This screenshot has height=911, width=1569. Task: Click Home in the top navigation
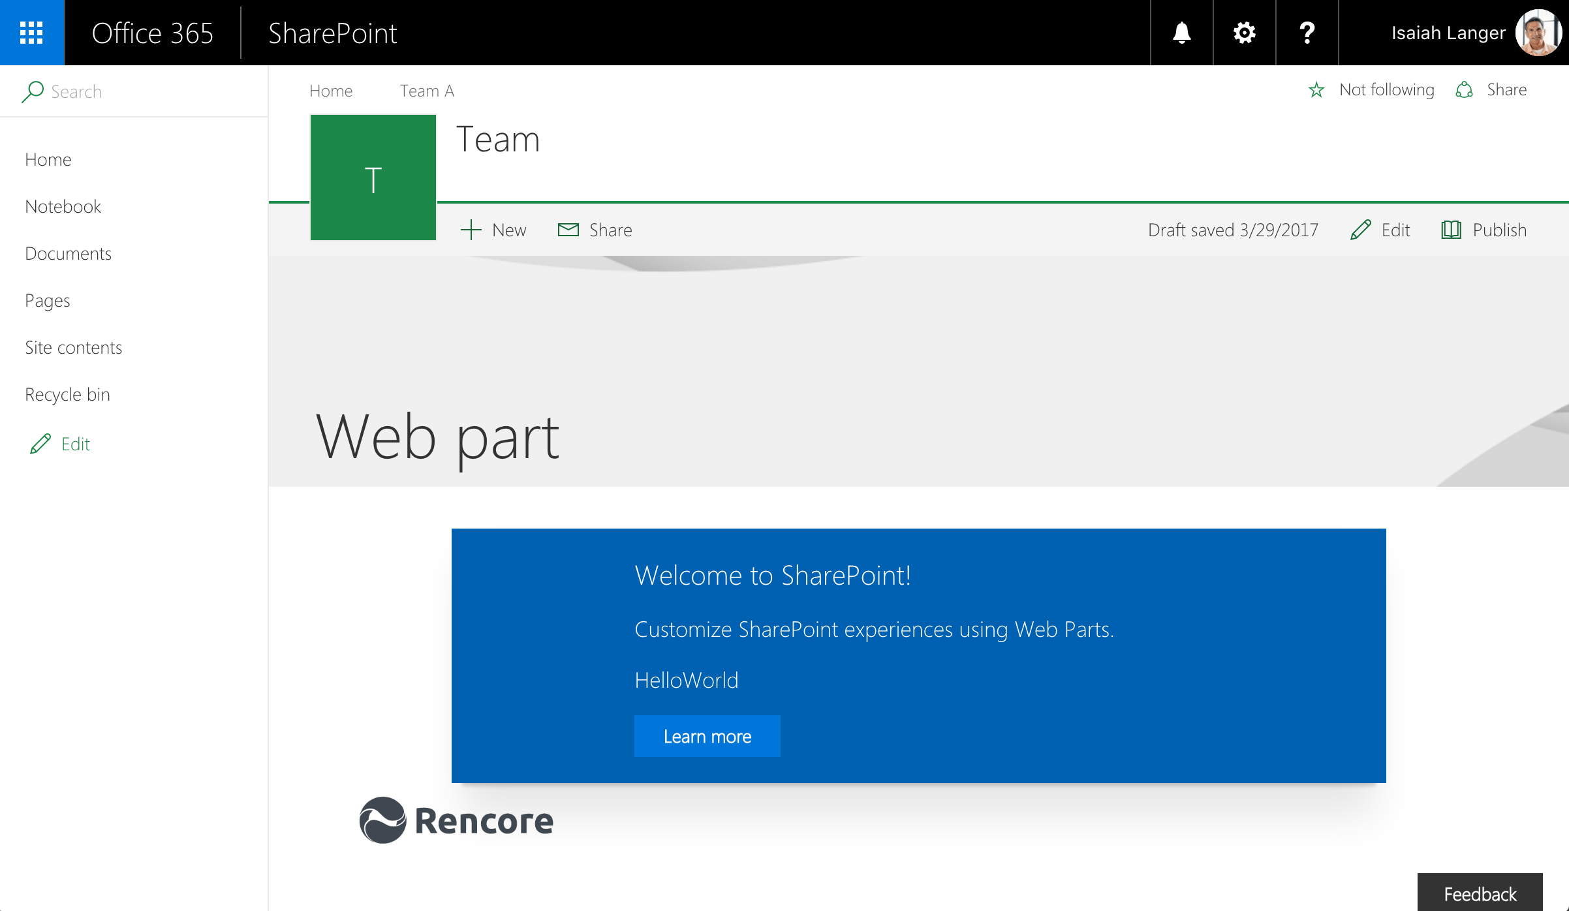point(331,91)
